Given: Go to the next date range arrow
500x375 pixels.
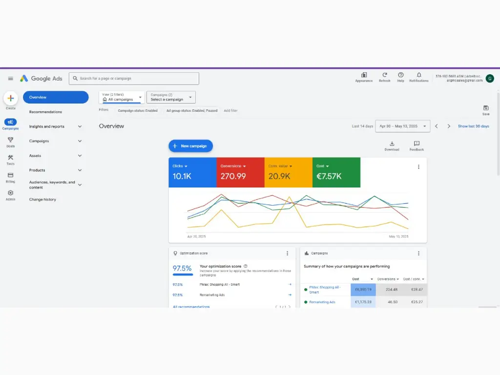Looking at the screenshot, I should pyautogui.click(x=449, y=126).
